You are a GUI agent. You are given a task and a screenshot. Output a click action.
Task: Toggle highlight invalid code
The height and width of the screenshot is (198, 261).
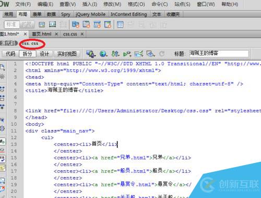pos(3,150)
